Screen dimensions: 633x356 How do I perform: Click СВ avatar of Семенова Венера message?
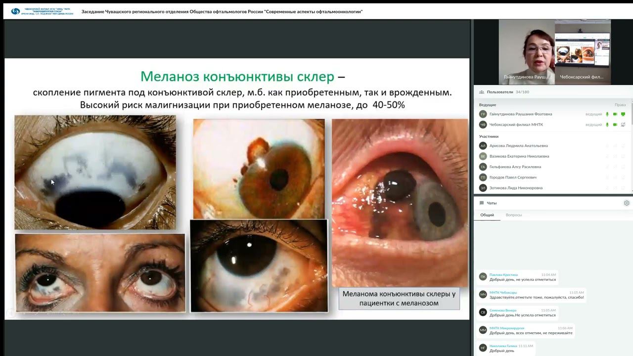point(483,312)
